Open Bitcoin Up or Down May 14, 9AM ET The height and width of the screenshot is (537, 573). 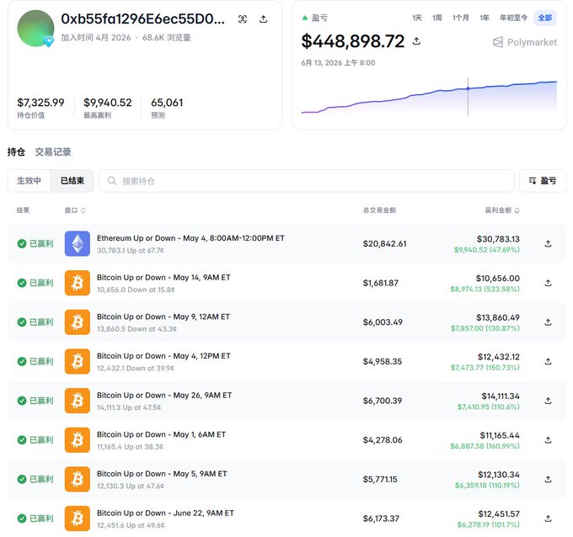[163, 278]
